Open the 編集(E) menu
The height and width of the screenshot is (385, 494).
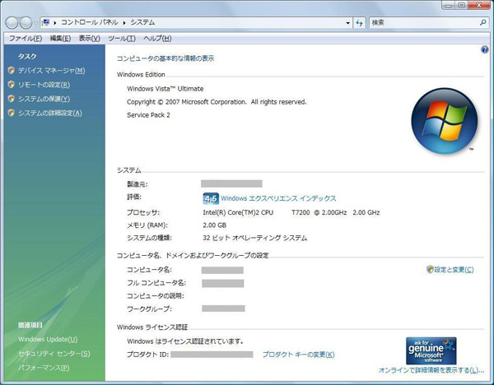tap(60, 39)
